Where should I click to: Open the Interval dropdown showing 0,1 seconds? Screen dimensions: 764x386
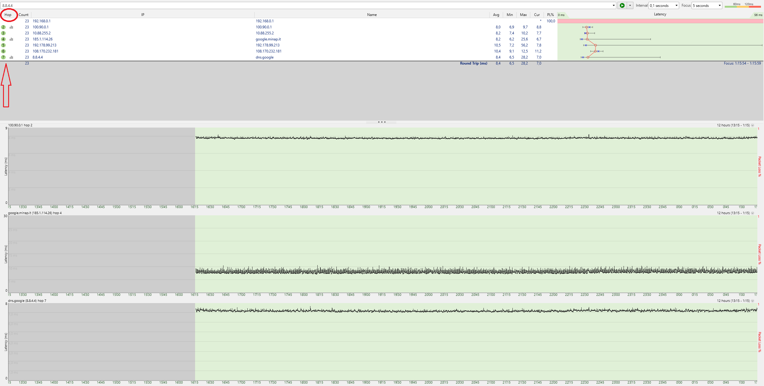[x=664, y=5]
